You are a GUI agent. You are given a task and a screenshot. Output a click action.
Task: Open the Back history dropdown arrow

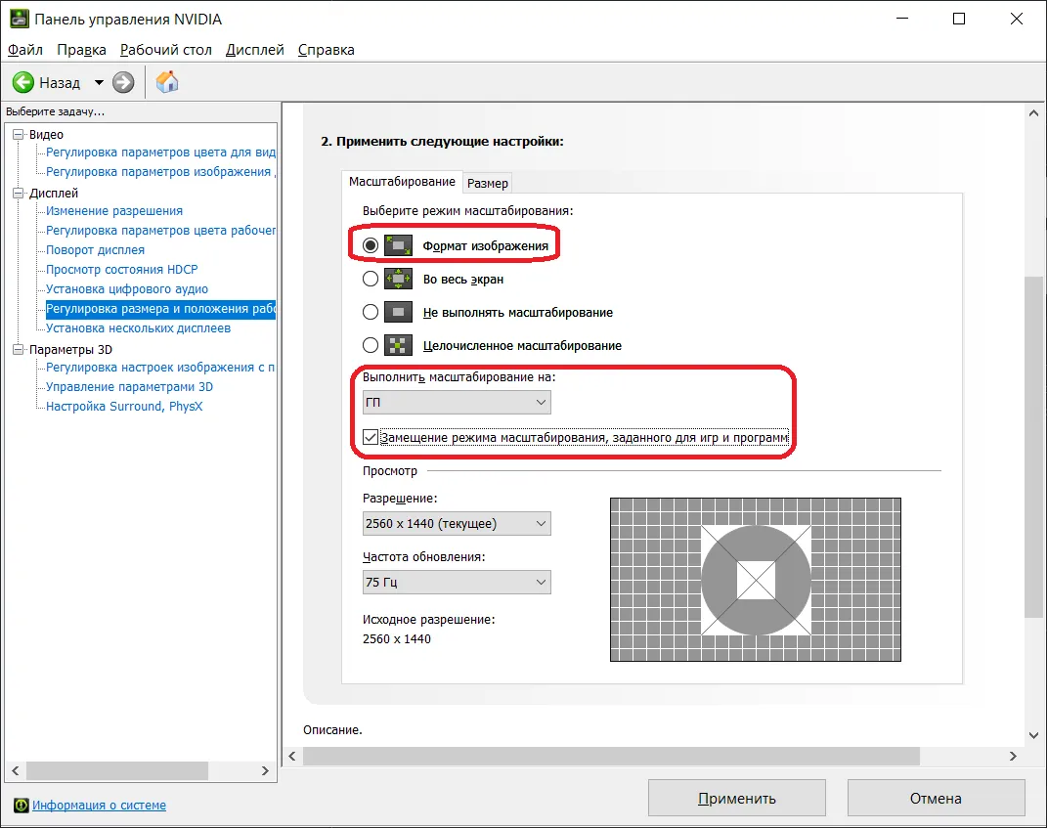pos(99,83)
